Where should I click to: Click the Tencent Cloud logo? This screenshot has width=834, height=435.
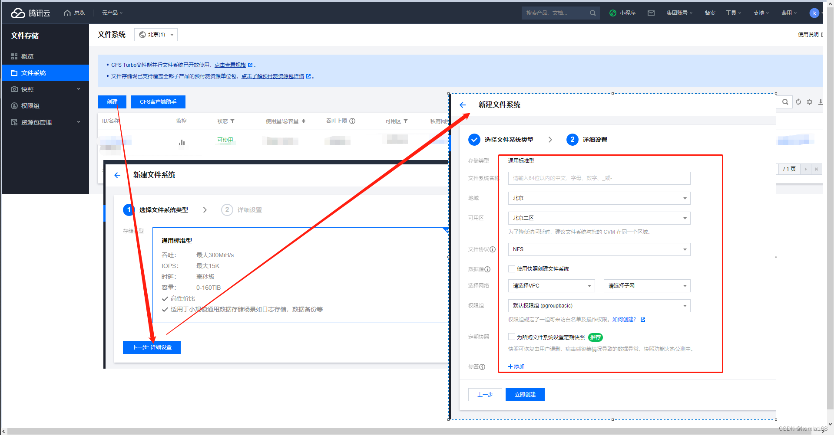pyautogui.click(x=30, y=13)
